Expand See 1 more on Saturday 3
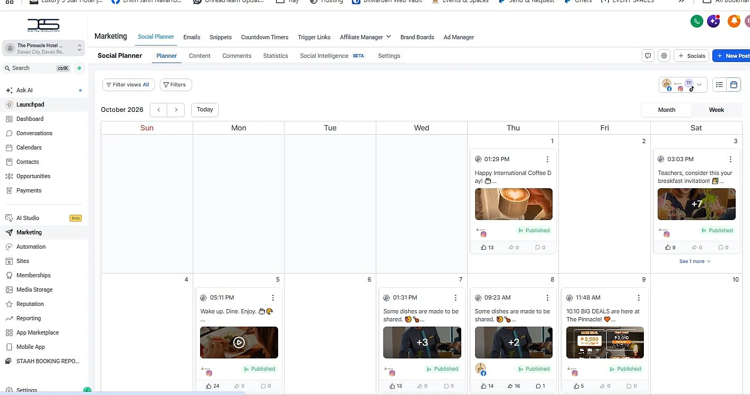The image size is (750, 395). click(694, 261)
